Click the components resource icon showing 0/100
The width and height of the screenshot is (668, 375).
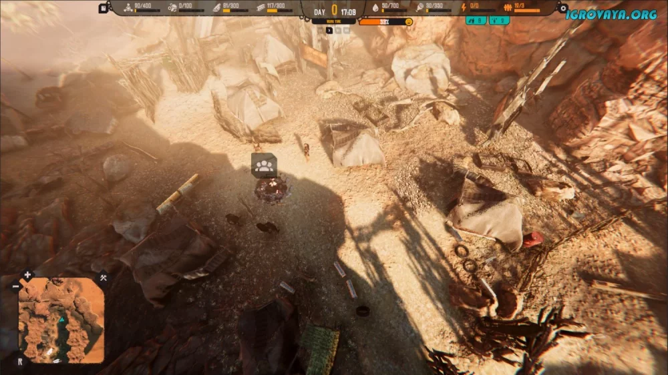[x=172, y=7]
